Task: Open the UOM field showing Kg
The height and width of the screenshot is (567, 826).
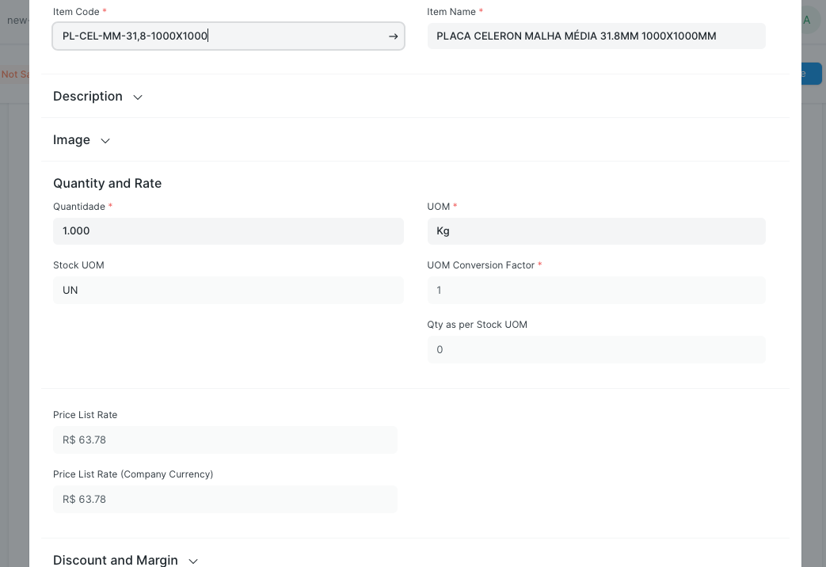Action: 596,230
